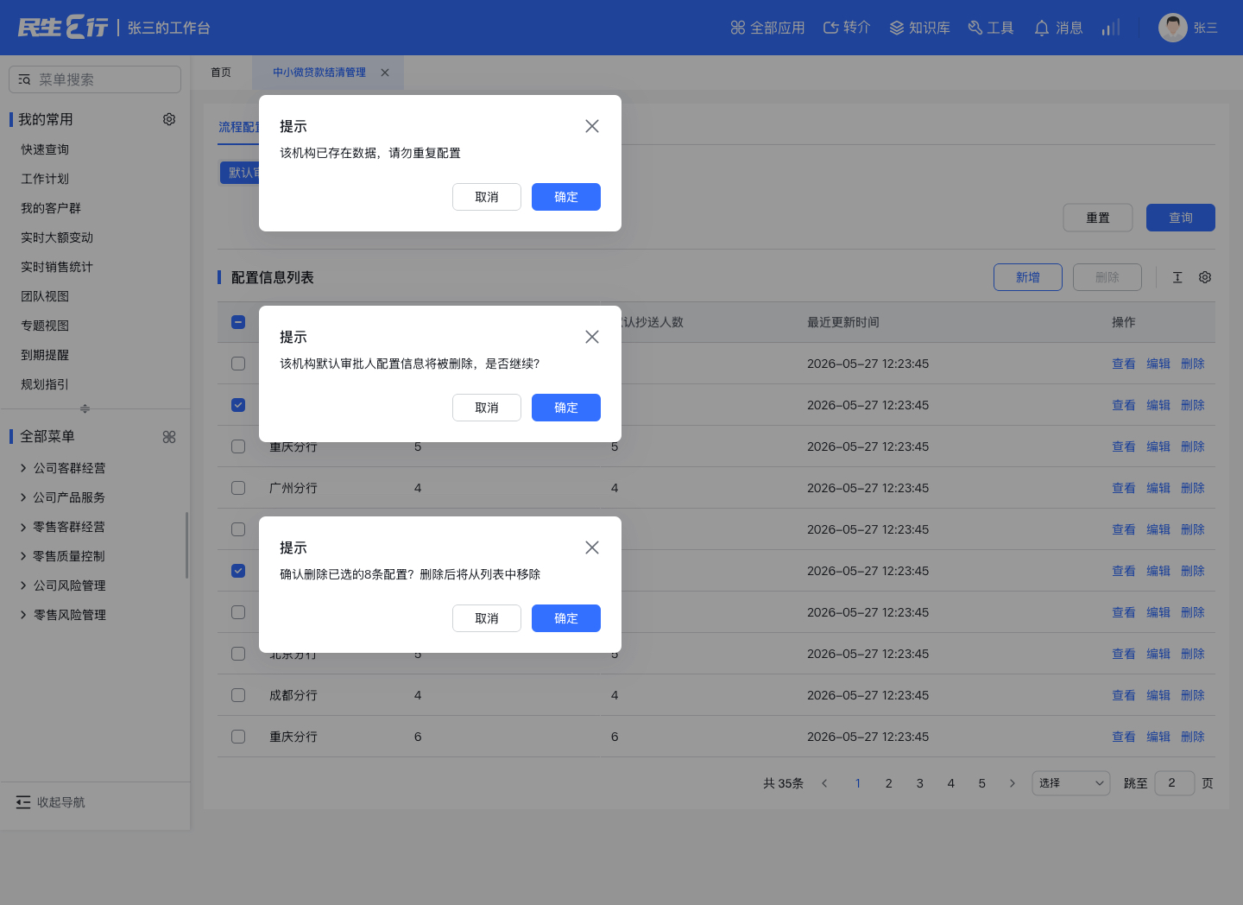
Task: Open the 张三 user avatar
Action: [x=1172, y=28]
